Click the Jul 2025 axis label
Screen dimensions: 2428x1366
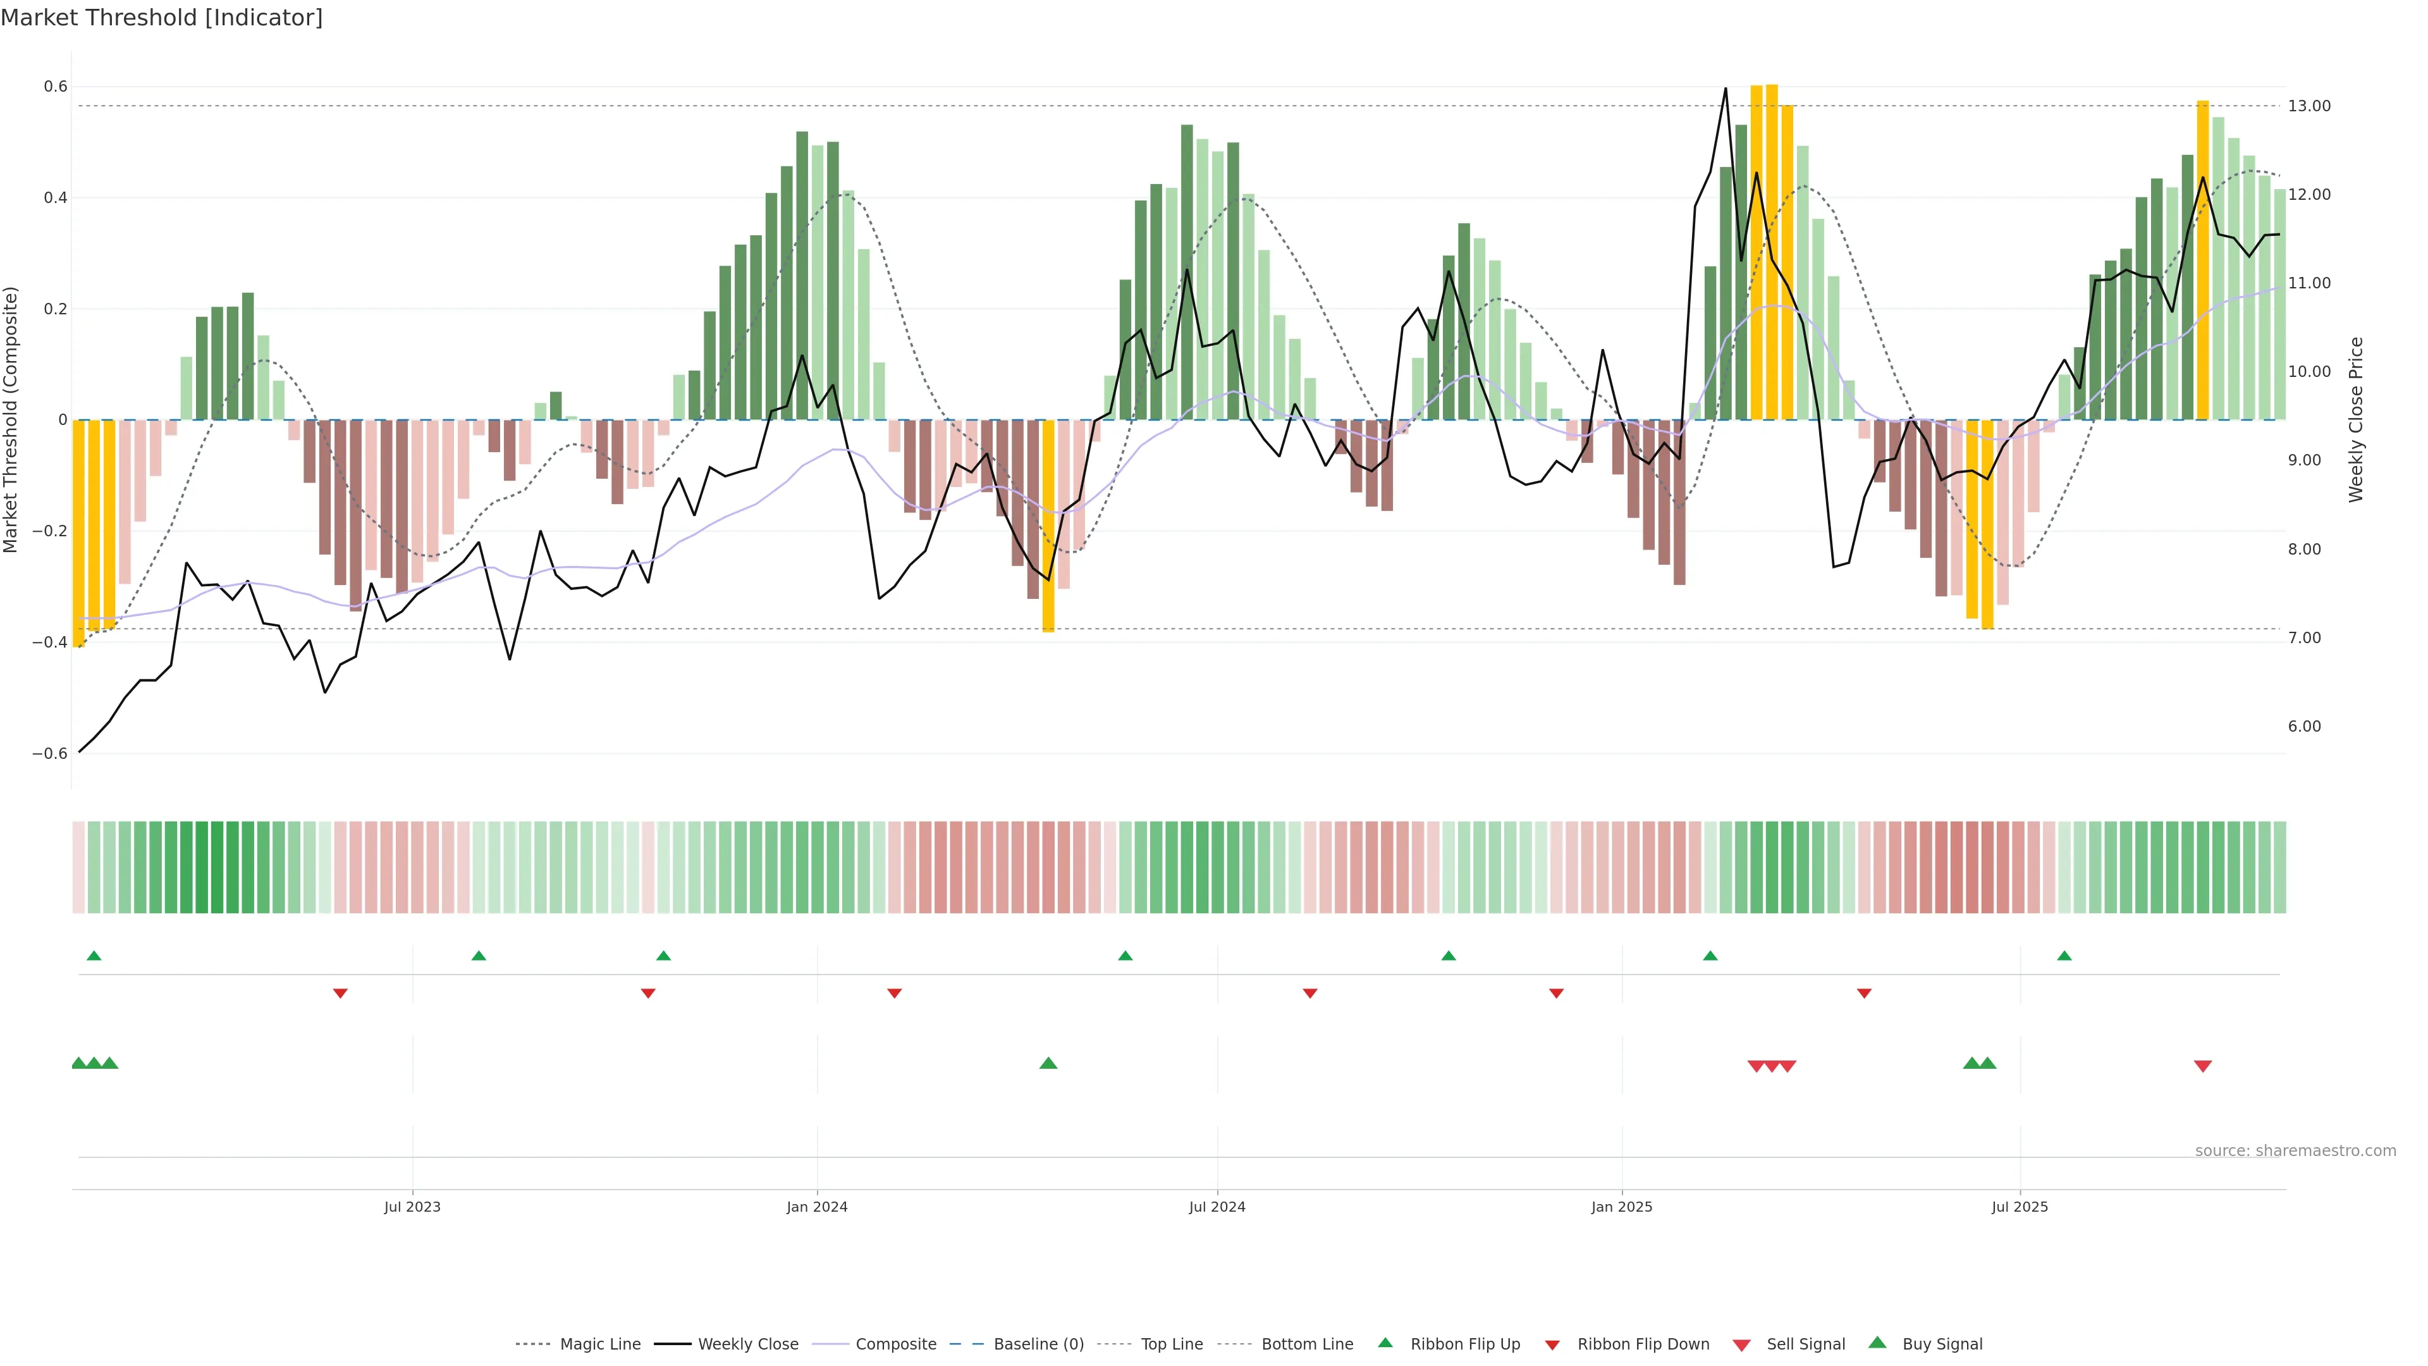click(2019, 1207)
